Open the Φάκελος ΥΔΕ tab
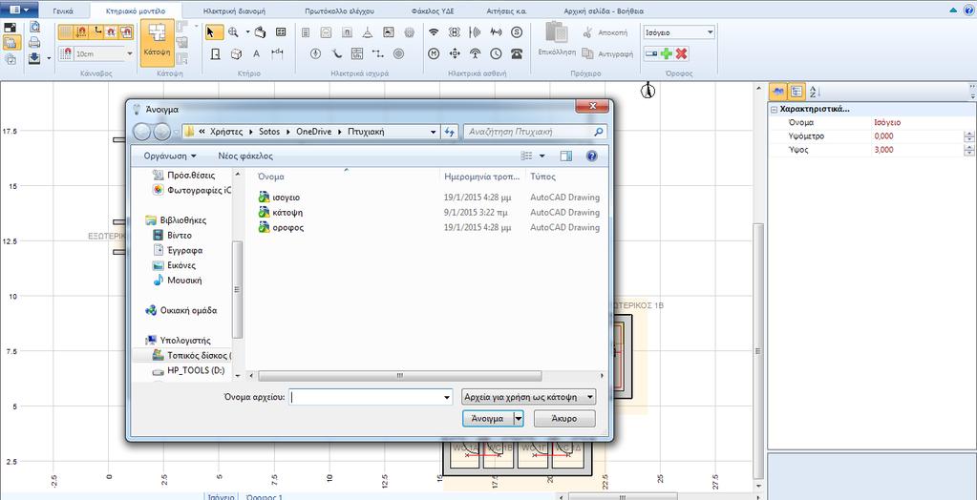 coord(433,11)
